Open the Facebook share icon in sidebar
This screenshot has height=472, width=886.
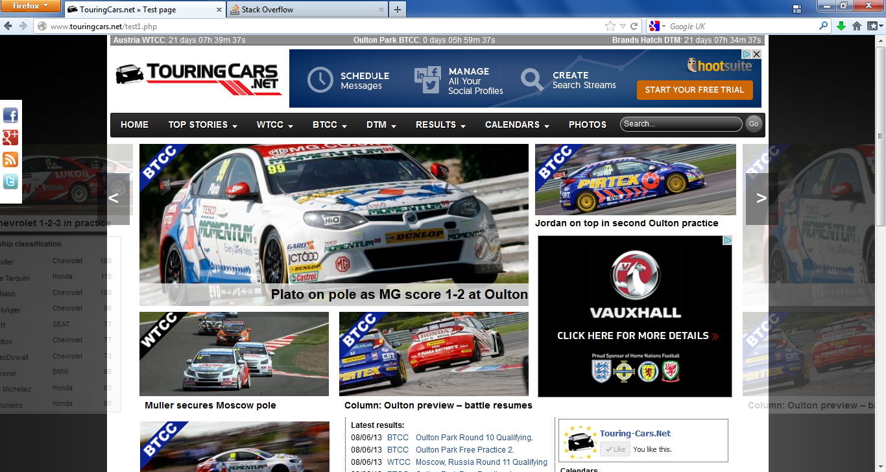tap(10, 115)
